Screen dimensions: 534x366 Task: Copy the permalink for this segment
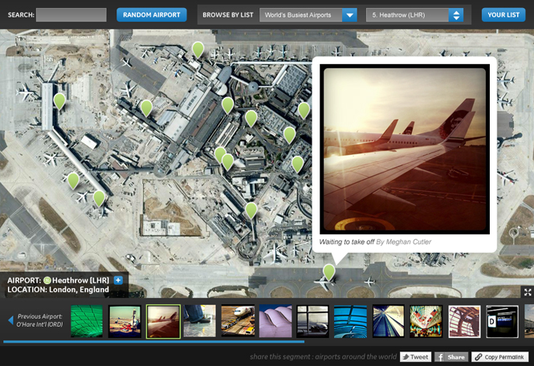coord(499,356)
